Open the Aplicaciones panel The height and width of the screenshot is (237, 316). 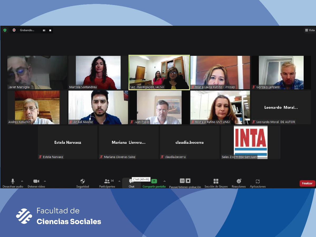(x=258, y=183)
